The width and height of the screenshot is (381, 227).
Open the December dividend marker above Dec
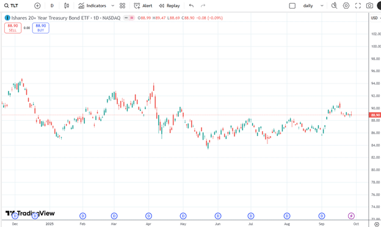15,215
